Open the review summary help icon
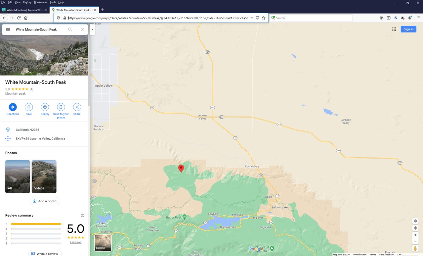Viewport: 423px width, 256px height. pyautogui.click(x=83, y=215)
